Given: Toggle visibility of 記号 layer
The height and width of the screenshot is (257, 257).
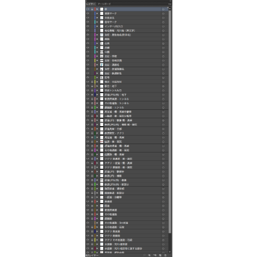Looking at the screenshot, I should point(88,78).
